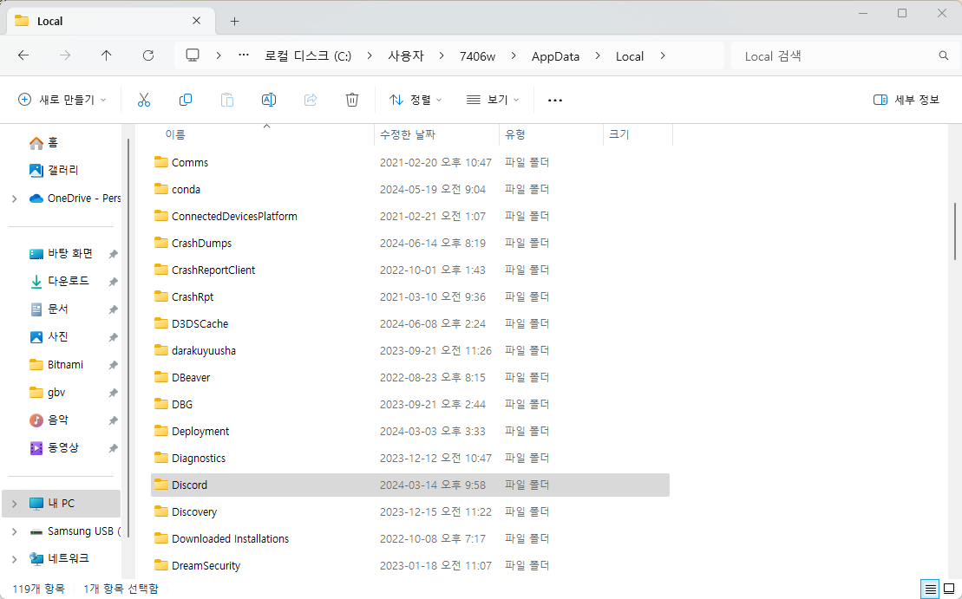
Task: Go forward with the right arrow
Action: 65,55
